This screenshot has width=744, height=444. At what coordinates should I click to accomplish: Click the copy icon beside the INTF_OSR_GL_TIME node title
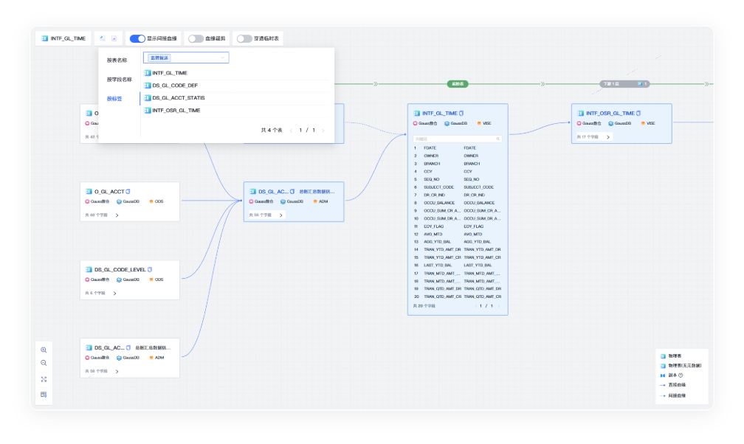tap(638, 114)
